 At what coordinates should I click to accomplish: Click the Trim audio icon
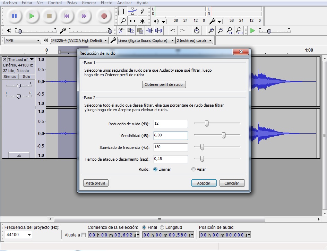coord(149,31)
